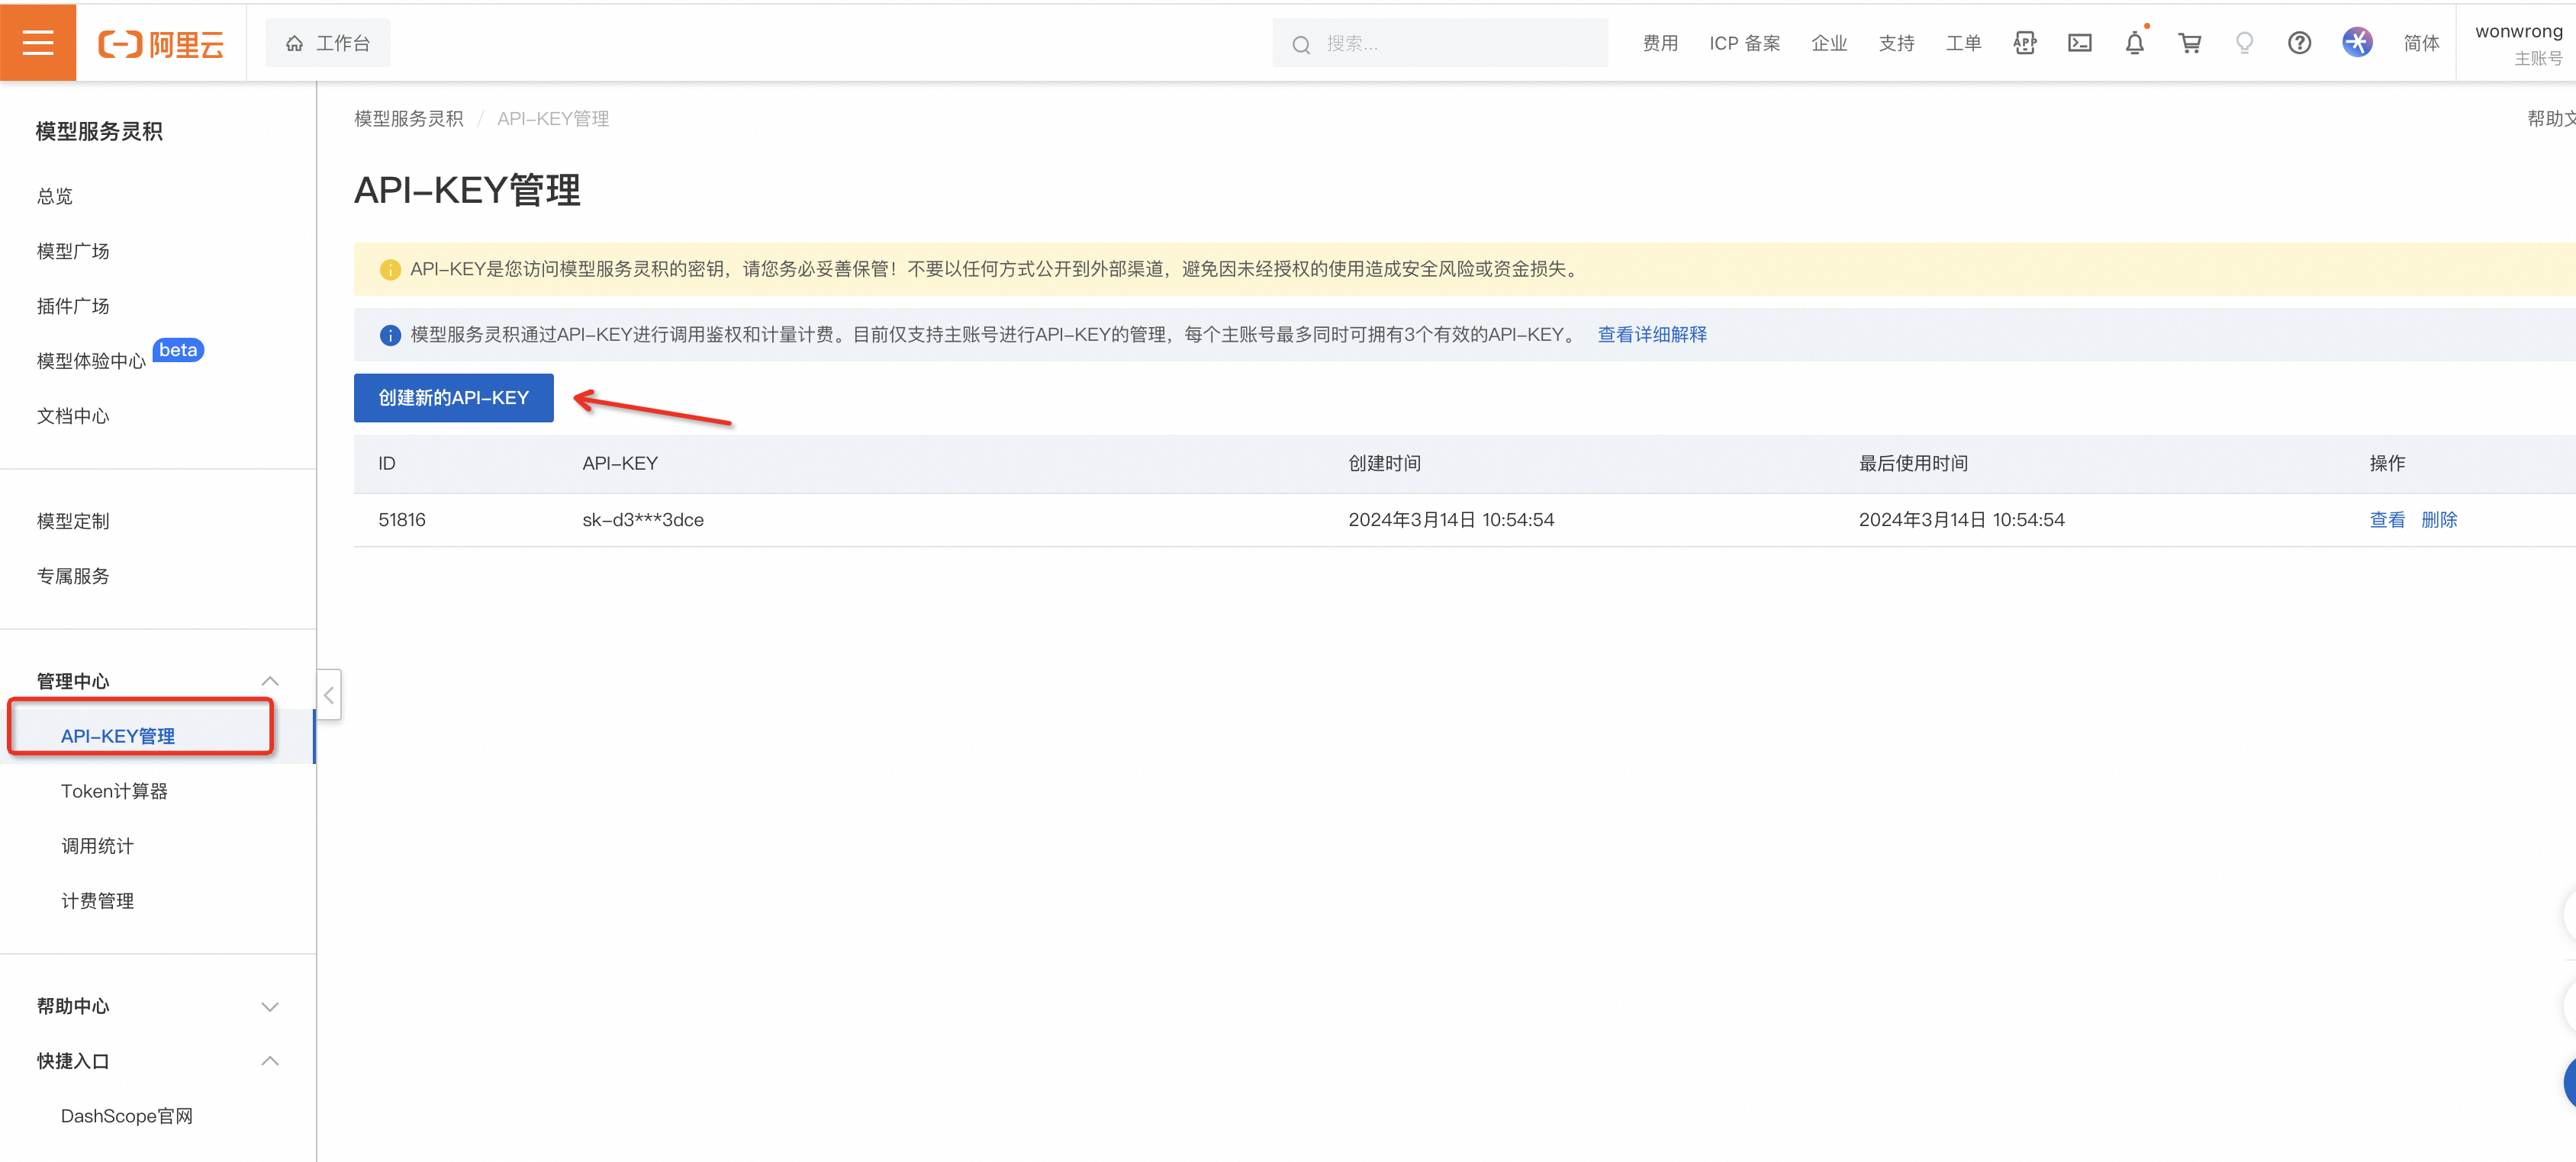Open 查看详细解释 link
Viewport: 2576px width, 1162px height.
(1652, 334)
